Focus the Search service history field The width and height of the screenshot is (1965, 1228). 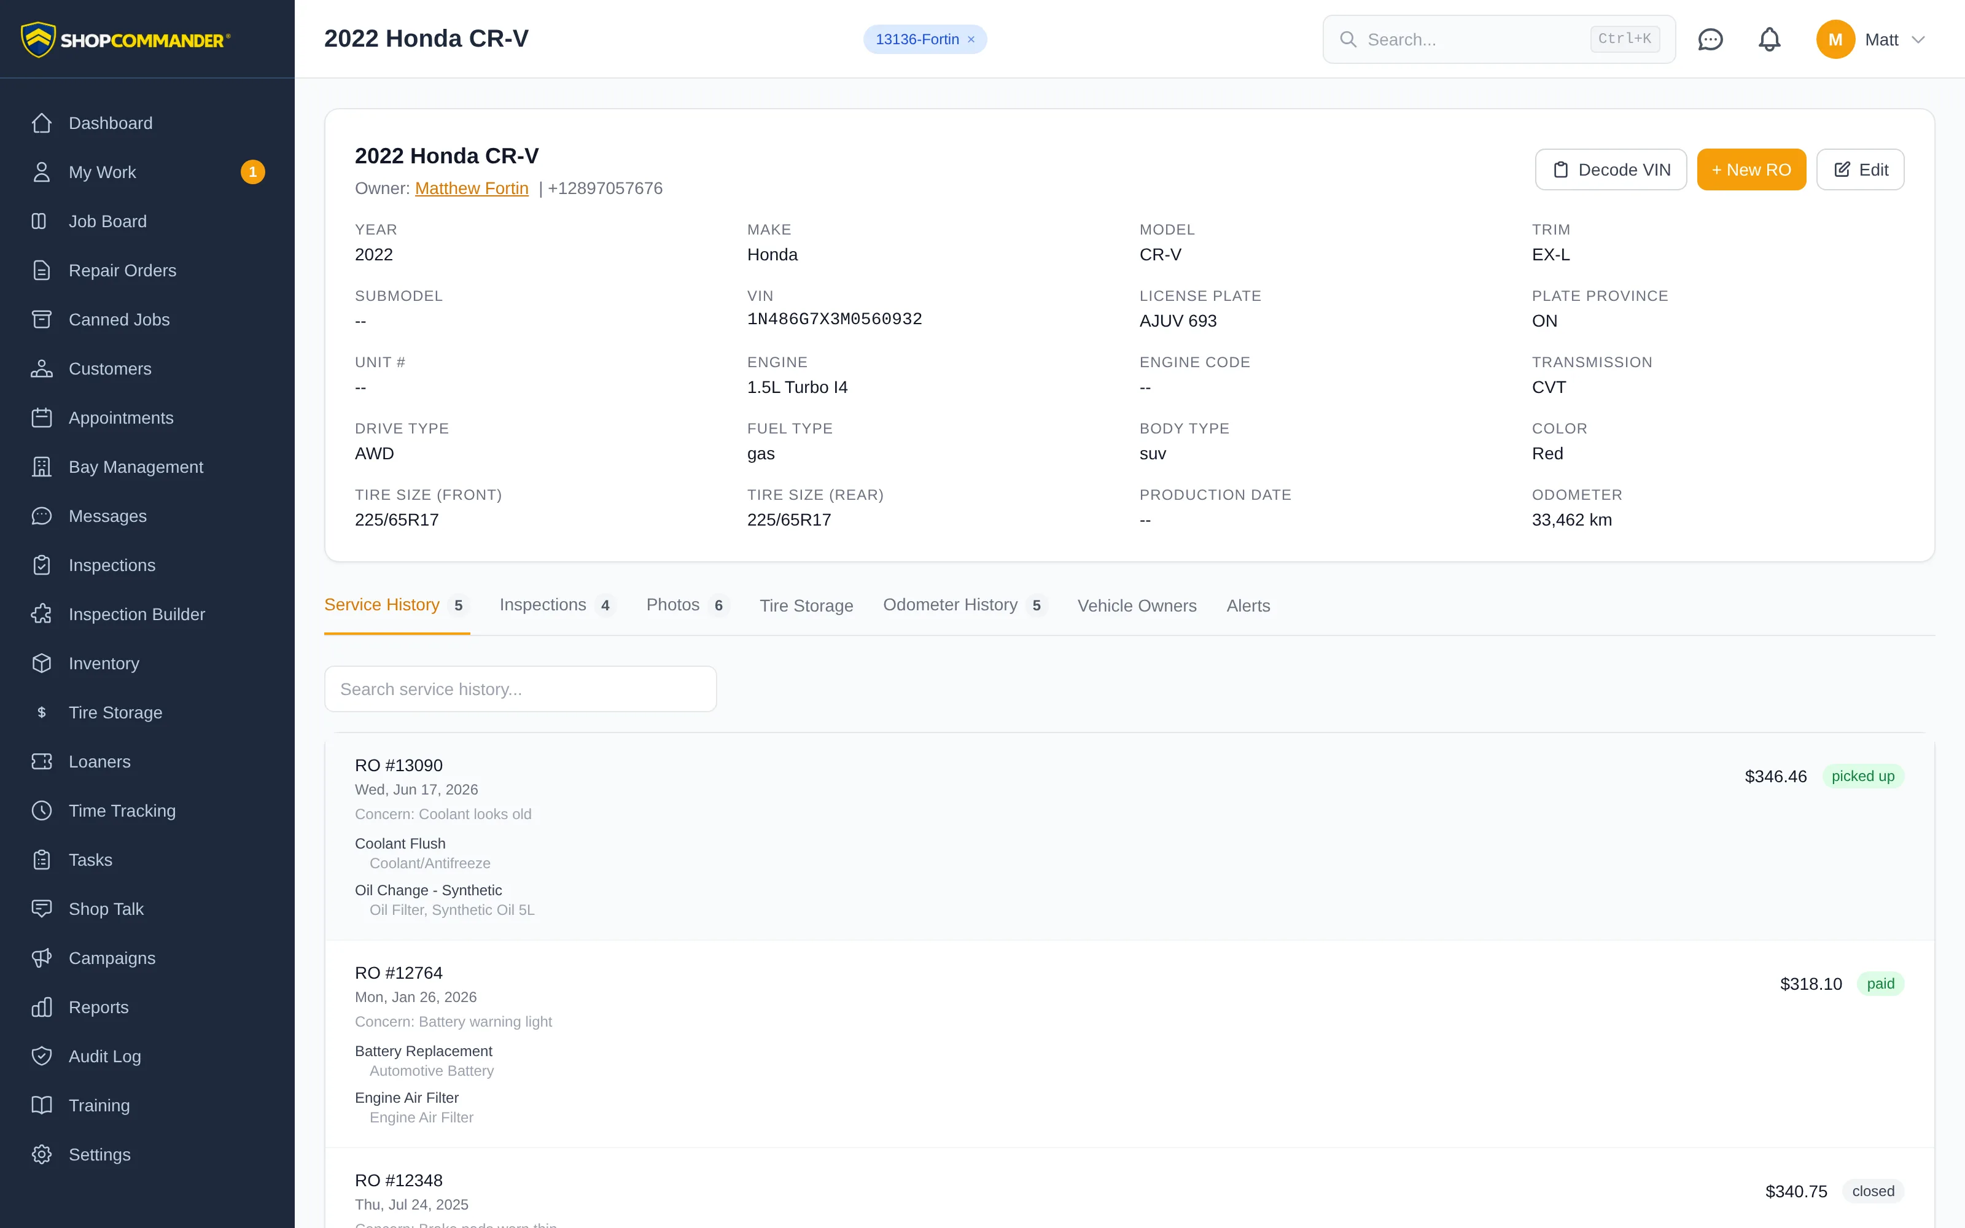point(519,689)
